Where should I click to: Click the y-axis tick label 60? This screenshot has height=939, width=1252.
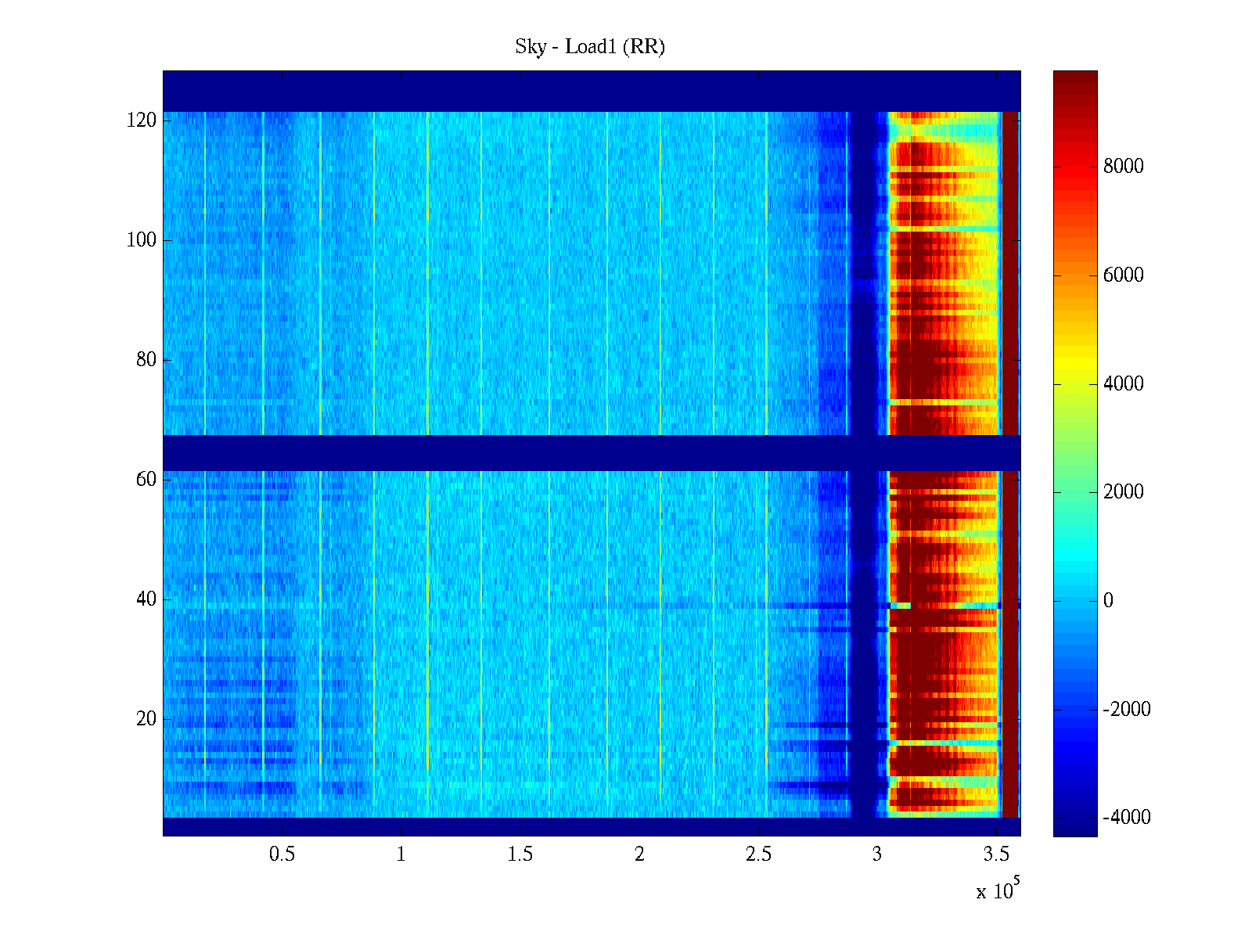pos(146,480)
